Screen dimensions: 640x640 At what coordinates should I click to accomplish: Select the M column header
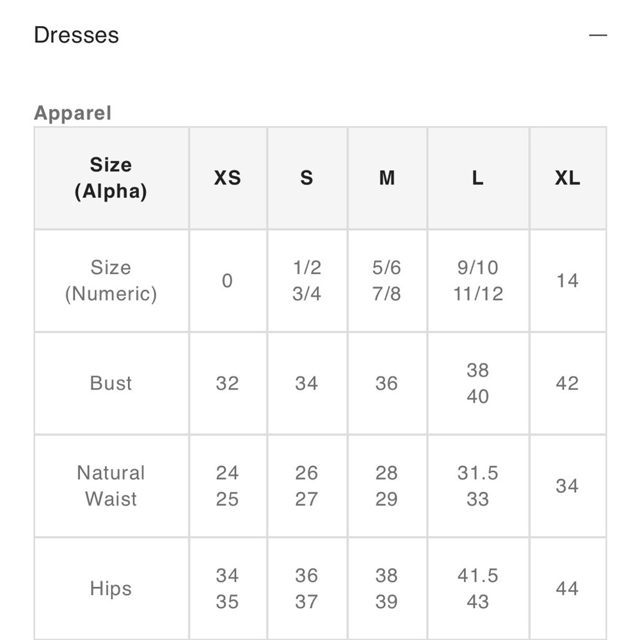point(387,178)
